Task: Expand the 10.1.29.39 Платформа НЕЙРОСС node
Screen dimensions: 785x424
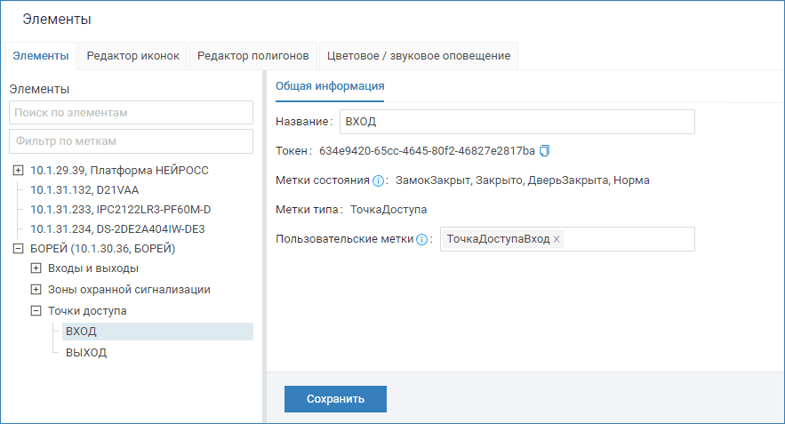Action: pyautogui.click(x=19, y=171)
